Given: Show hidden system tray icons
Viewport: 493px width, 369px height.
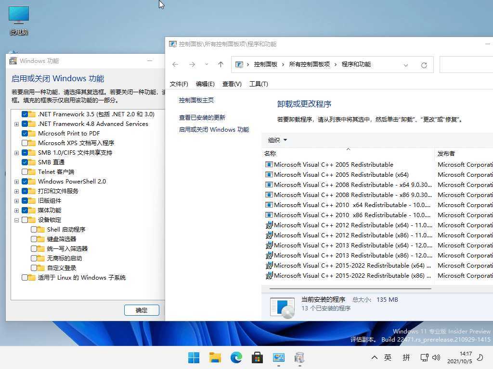Looking at the screenshot, I should pyautogui.click(x=374, y=357).
